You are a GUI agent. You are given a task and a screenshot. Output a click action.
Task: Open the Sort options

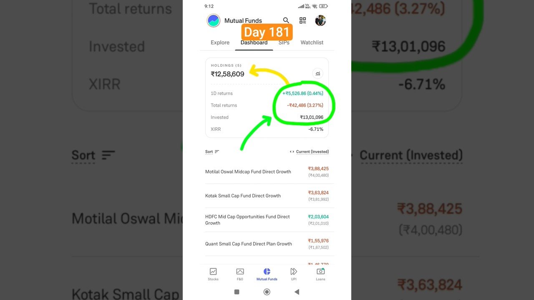(x=212, y=152)
